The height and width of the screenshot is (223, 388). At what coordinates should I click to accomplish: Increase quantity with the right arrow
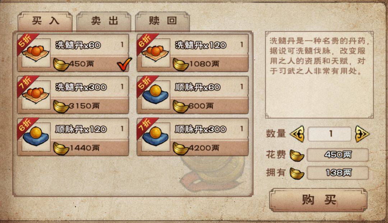point(362,134)
